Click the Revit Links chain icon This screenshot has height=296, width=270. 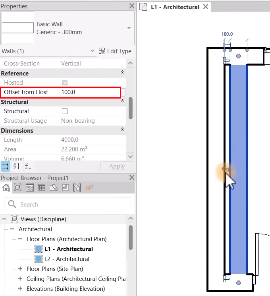point(89,188)
